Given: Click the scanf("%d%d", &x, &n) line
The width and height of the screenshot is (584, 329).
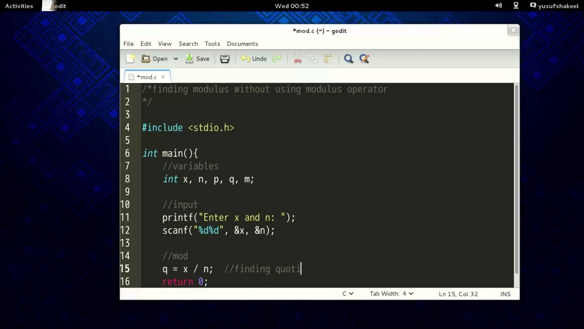Looking at the screenshot, I should [x=219, y=230].
